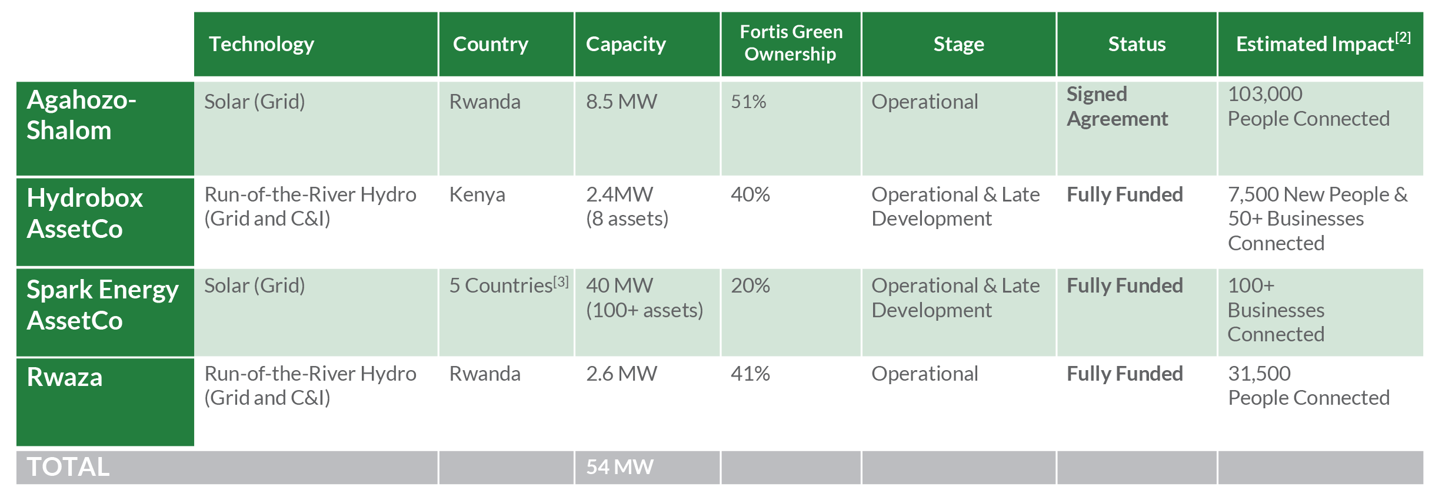Click the 31,500 People Connected cell
This screenshot has width=1442, height=497.
(1308, 385)
